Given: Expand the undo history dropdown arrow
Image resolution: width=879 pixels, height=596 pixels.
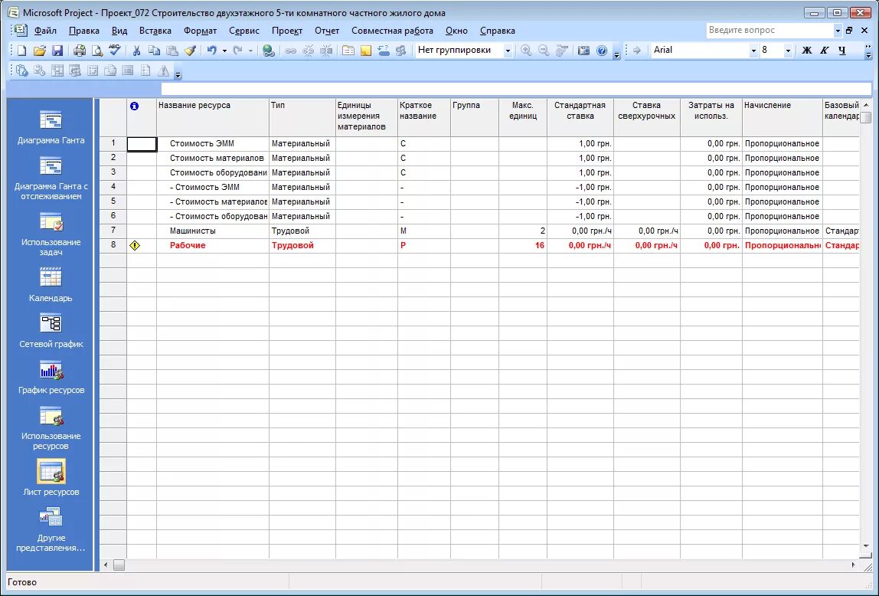Looking at the screenshot, I should [224, 51].
